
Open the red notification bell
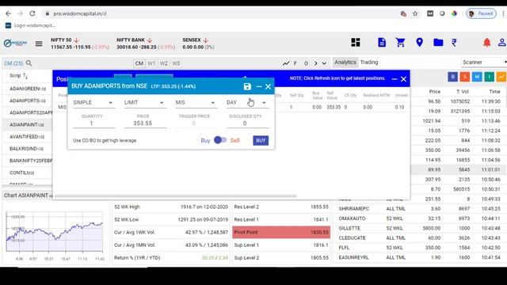(487, 42)
